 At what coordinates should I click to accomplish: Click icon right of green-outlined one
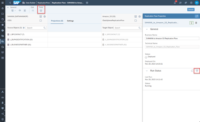[196, 23]
